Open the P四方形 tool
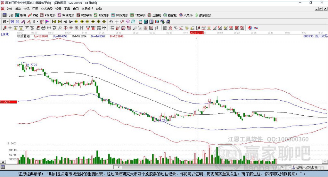This screenshot has width=328, height=177. pos(47,15)
